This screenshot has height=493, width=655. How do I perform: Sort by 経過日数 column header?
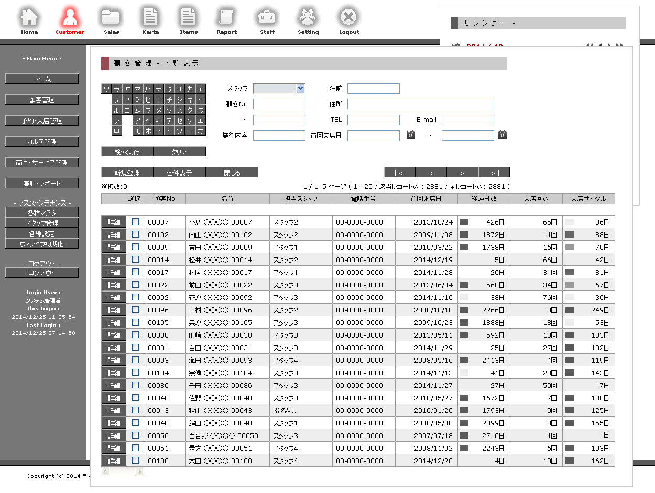pos(484,199)
